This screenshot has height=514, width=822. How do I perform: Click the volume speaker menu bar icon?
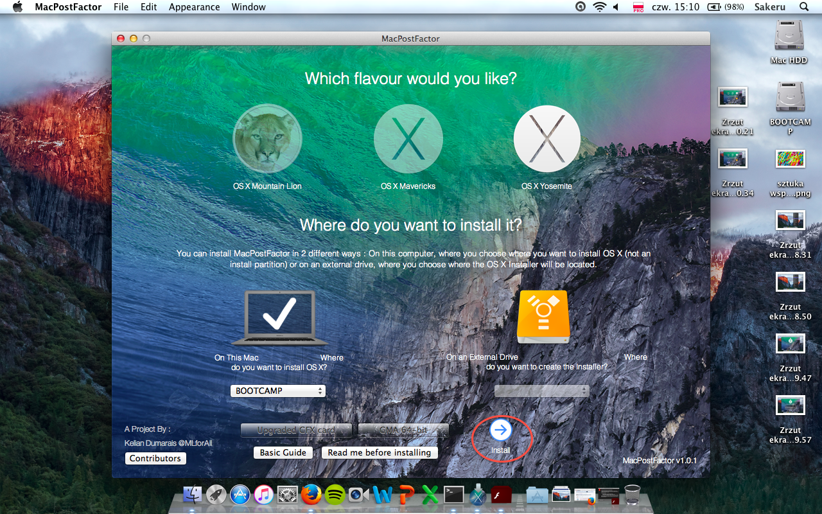pyautogui.click(x=616, y=7)
